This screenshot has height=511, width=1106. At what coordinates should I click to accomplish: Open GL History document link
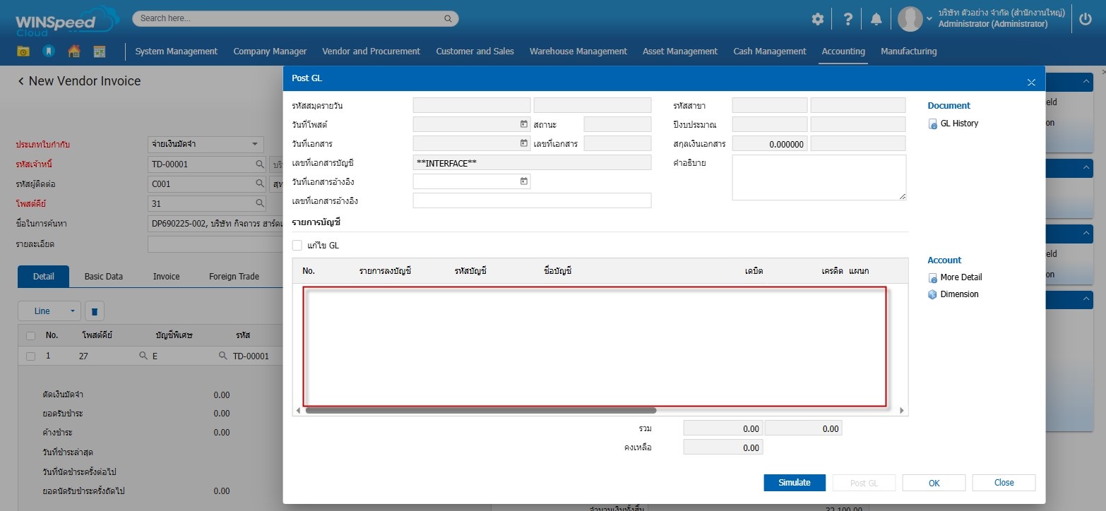pyautogui.click(x=958, y=124)
